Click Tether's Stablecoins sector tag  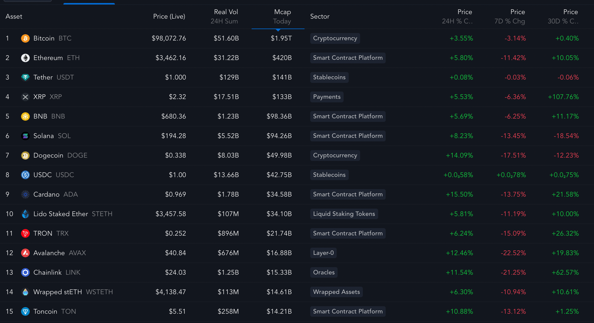[329, 77]
